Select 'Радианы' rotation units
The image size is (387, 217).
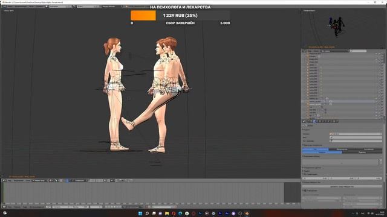pos(362,153)
